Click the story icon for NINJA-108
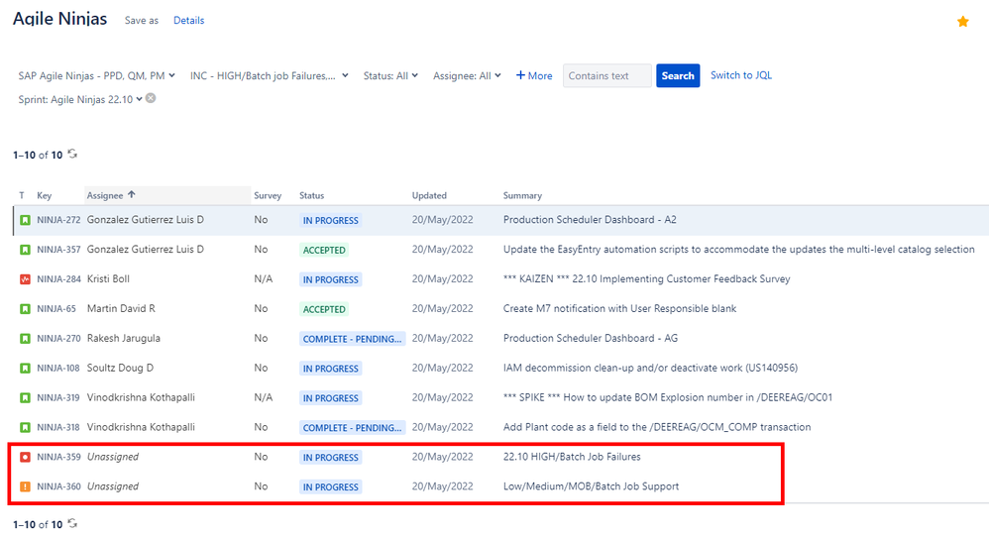Viewport: 989px width, 538px height. [25, 369]
